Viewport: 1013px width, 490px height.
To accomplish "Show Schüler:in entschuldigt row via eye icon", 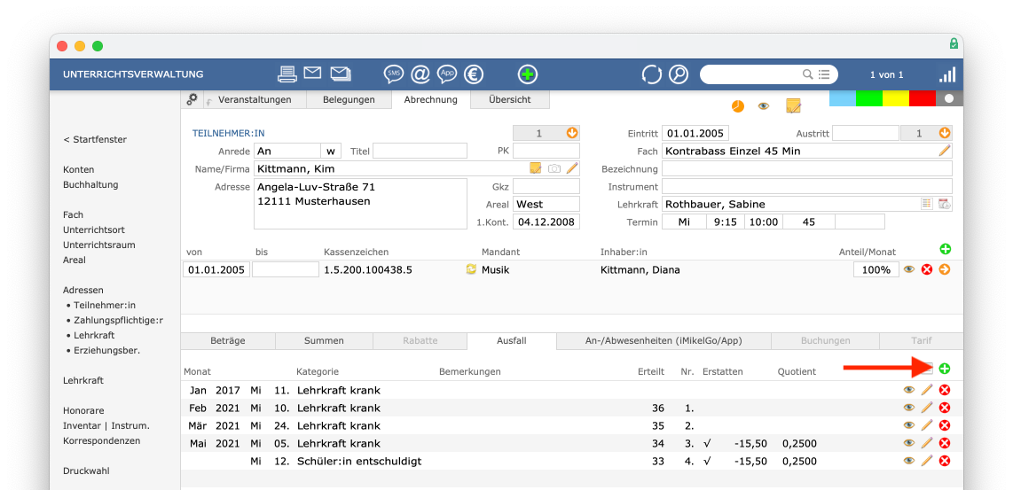I will pyautogui.click(x=909, y=461).
